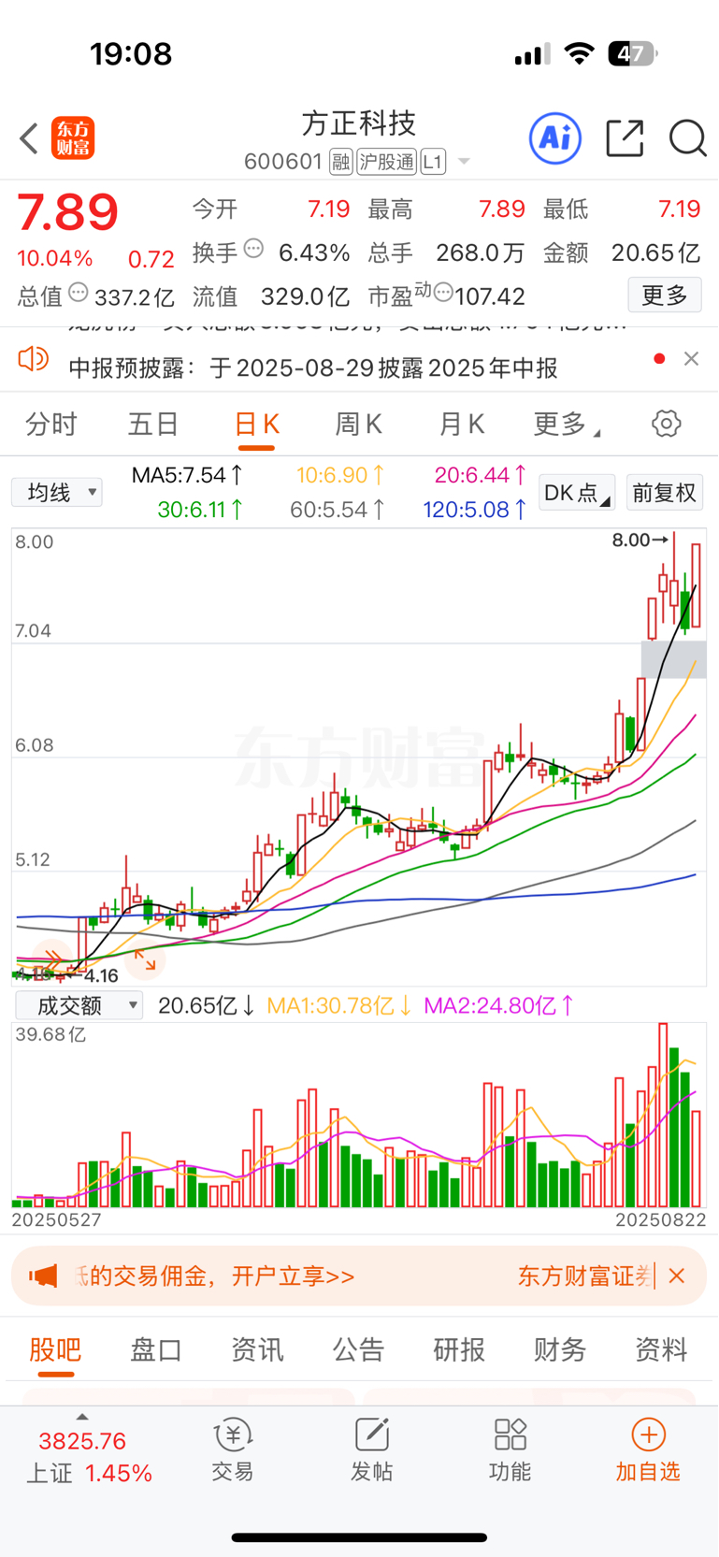Tap the 8.00 high price marker
This screenshot has width=719, height=1557.
tap(640, 540)
